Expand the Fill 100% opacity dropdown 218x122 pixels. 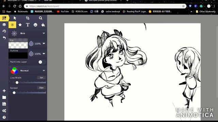(x=44, y=44)
